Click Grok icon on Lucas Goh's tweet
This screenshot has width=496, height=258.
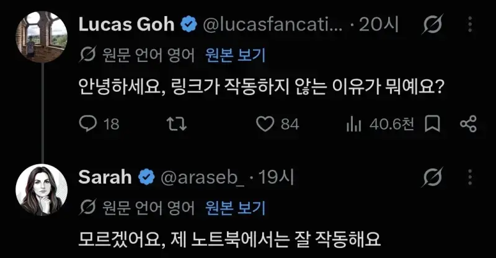pos(432,24)
